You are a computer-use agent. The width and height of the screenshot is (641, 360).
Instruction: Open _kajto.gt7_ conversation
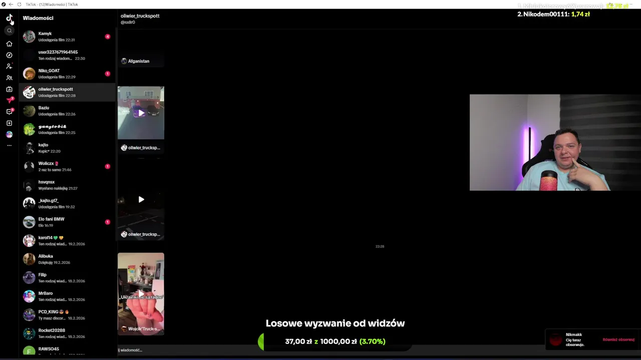pyautogui.click(x=67, y=203)
